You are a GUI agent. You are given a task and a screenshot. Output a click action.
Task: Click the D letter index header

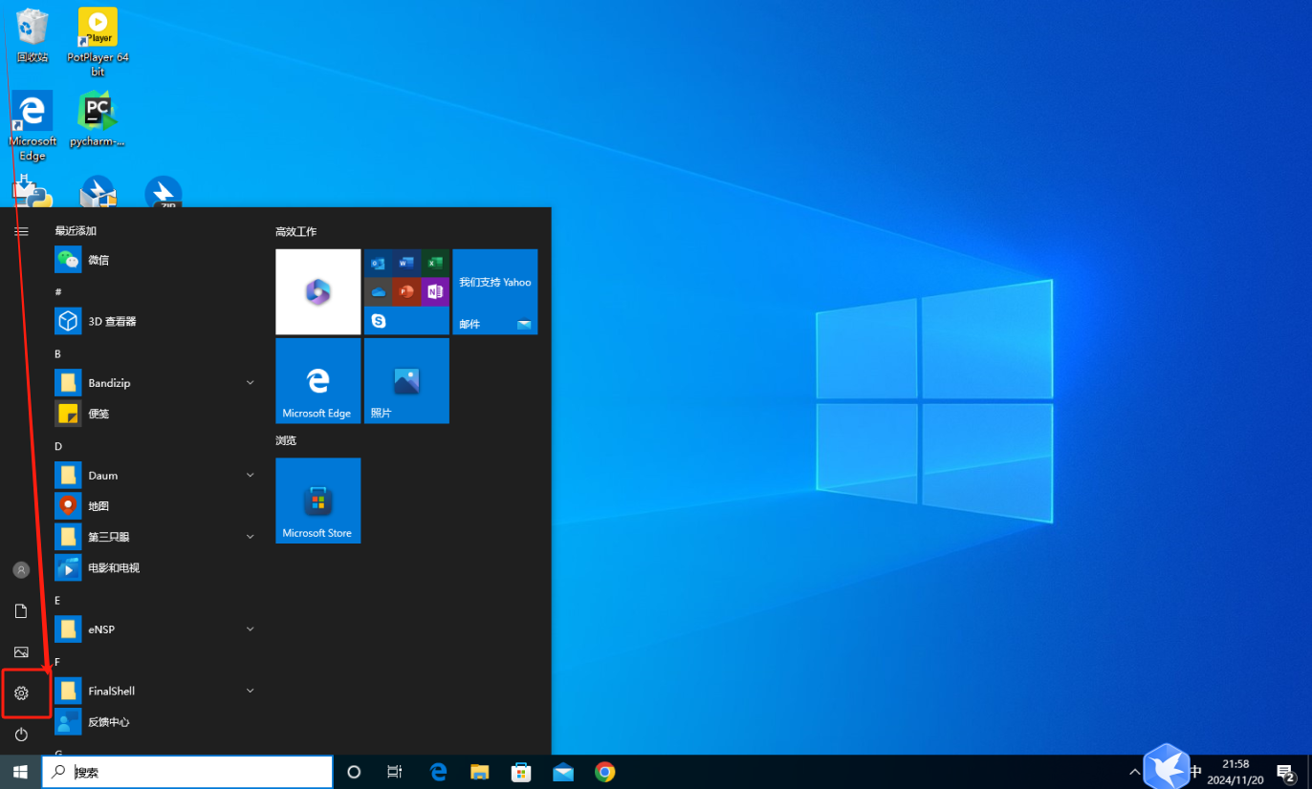(58, 446)
